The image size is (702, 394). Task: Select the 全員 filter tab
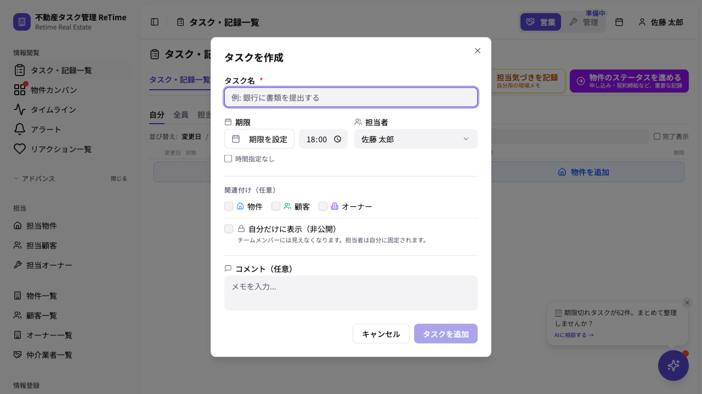click(x=181, y=114)
